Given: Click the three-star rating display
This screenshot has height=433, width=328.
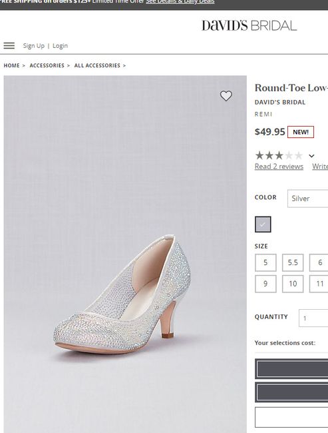Looking at the screenshot, I should tap(279, 155).
